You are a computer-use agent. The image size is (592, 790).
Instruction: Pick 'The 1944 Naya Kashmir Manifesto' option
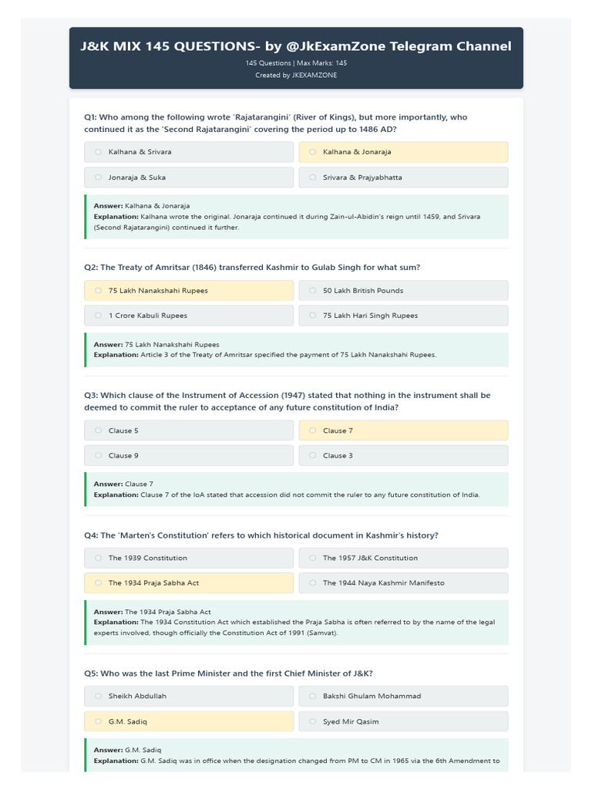coord(403,583)
